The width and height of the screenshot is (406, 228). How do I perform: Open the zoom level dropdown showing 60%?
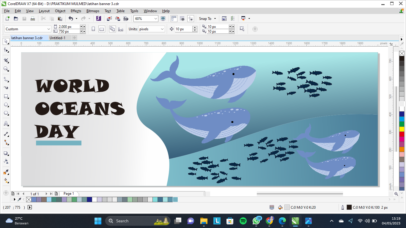(x=155, y=19)
